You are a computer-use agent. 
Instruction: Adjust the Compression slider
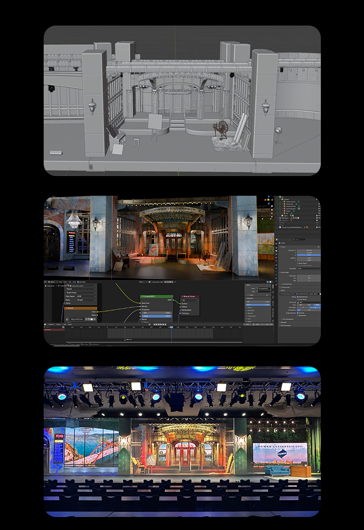coord(309,310)
